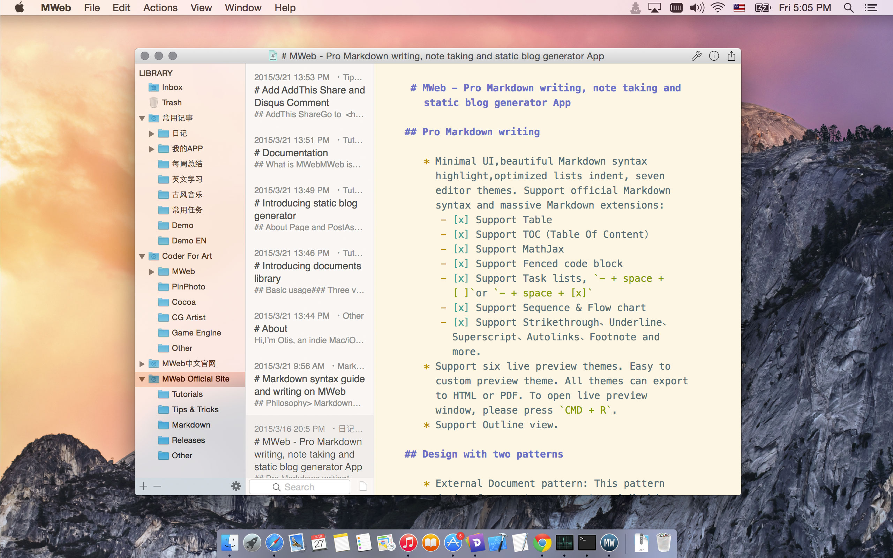Click the plus icon to add category

pos(144,487)
